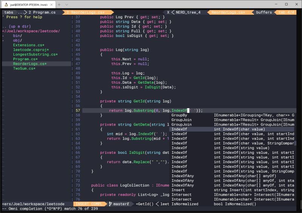The width and height of the screenshot is (302, 213).
Task: Open LongestSubstring.cs* in NERDTree
Action: tap(35, 54)
